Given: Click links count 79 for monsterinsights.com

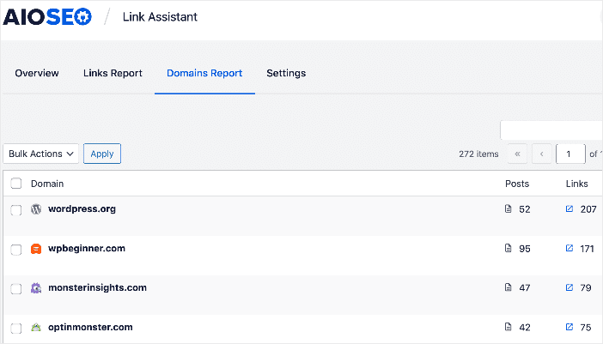Looking at the screenshot, I should pyautogui.click(x=586, y=288).
